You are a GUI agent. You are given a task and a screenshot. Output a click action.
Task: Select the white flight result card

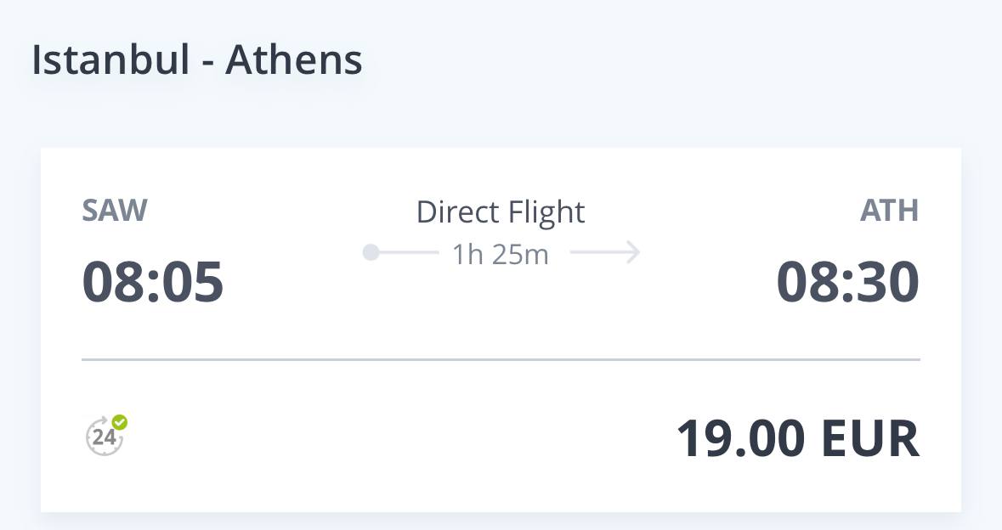(501, 330)
